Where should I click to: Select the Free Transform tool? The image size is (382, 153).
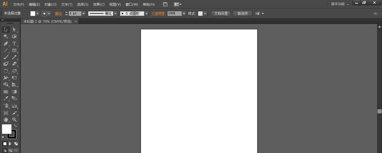15,78
